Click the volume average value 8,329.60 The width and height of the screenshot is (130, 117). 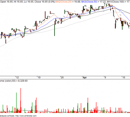pos(23,81)
